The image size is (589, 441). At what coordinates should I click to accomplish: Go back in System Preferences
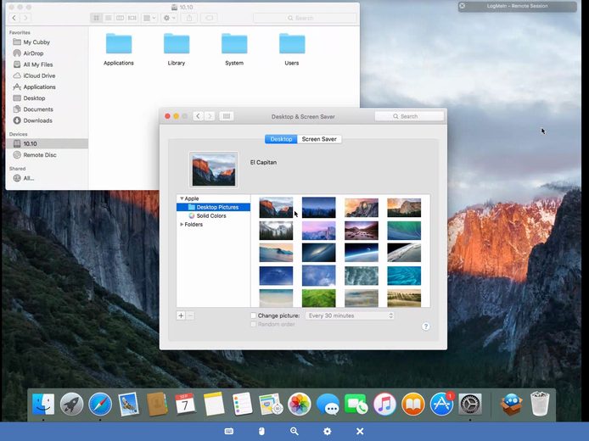coord(199,116)
